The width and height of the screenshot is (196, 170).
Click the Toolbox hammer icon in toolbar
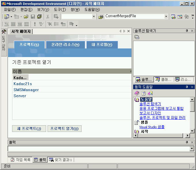pyautogui.click(x=186, y=17)
